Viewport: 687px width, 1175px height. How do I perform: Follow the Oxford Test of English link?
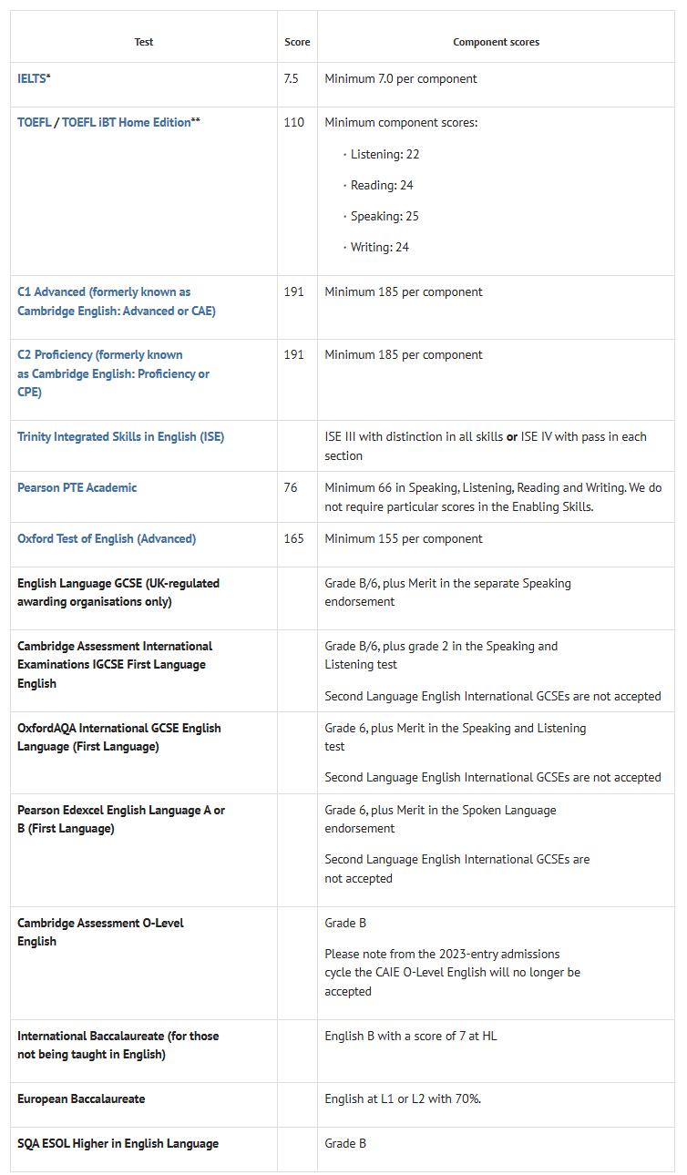pyautogui.click(x=106, y=539)
